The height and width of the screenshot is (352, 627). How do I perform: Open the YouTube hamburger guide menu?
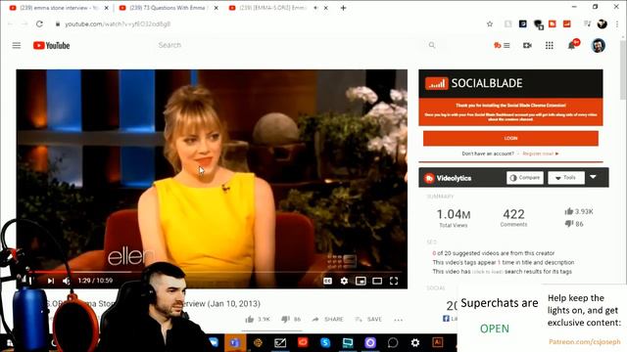[x=17, y=46]
